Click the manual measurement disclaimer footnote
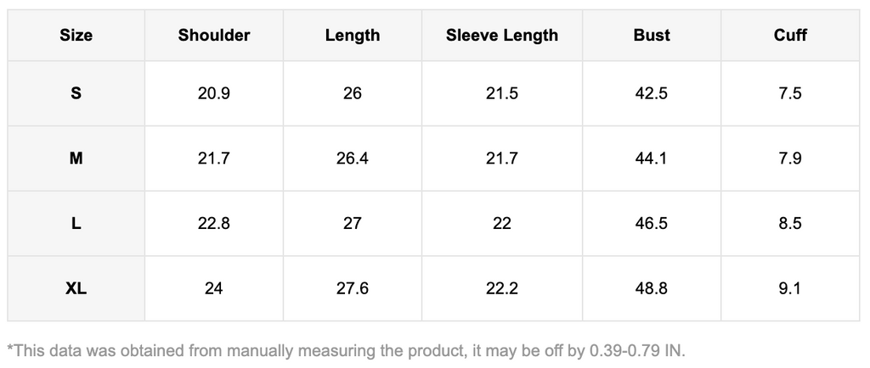The image size is (870, 368). coord(346,349)
